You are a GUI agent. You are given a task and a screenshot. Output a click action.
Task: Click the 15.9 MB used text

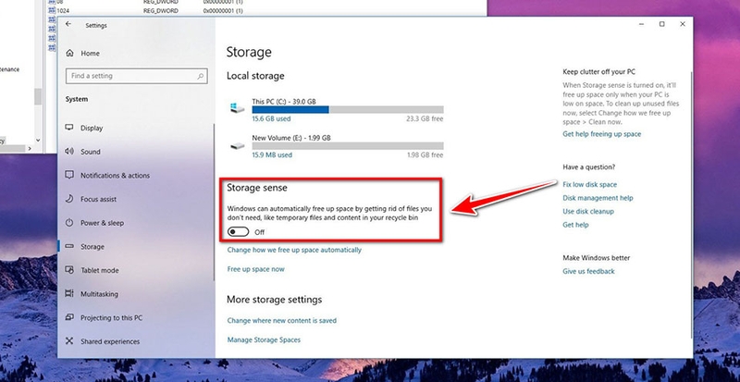tap(272, 154)
